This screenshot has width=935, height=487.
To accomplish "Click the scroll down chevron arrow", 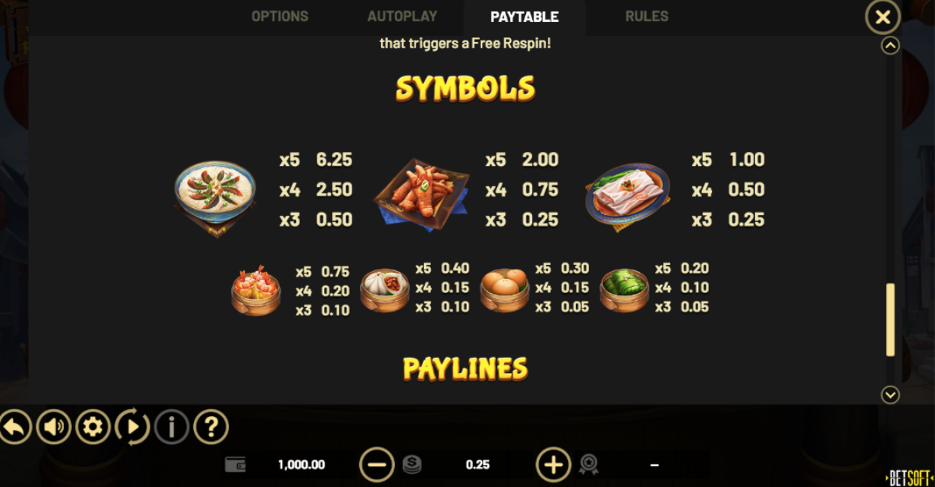I will pos(891,394).
